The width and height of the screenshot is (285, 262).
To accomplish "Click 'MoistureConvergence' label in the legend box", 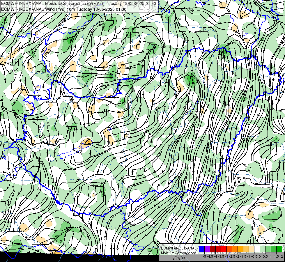I will (178, 253).
